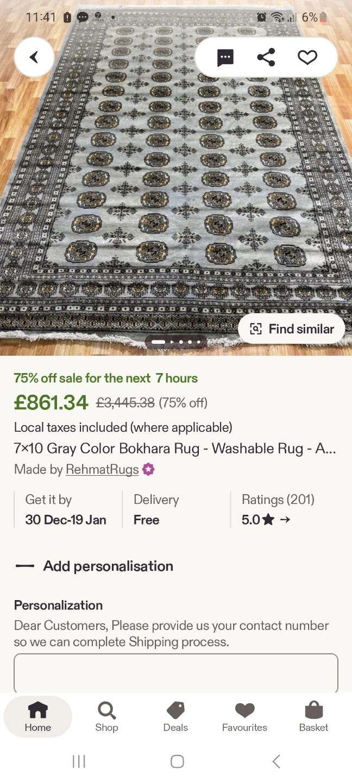Open the Deals tab
The width and height of the screenshot is (352, 782).
pyautogui.click(x=175, y=716)
